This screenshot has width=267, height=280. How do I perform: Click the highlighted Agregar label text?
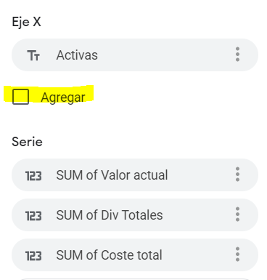click(x=63, y=97)
